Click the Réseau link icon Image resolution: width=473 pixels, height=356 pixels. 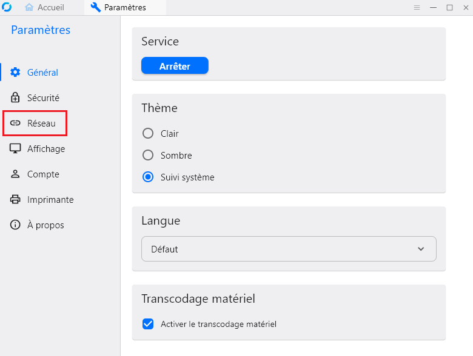pyautogui.click(x=16, y=124)
